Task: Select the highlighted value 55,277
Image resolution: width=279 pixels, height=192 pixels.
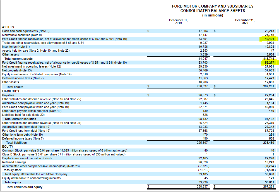Action: [270, 63]
